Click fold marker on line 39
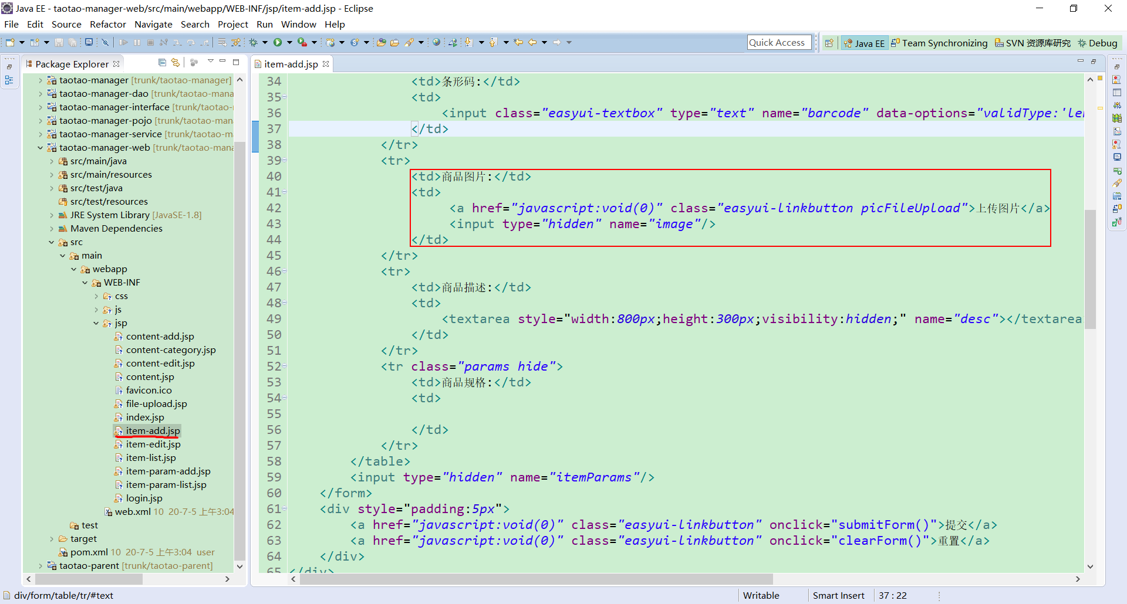Image resolution: width=1127 pixels, height=604 pixels. 285,160
